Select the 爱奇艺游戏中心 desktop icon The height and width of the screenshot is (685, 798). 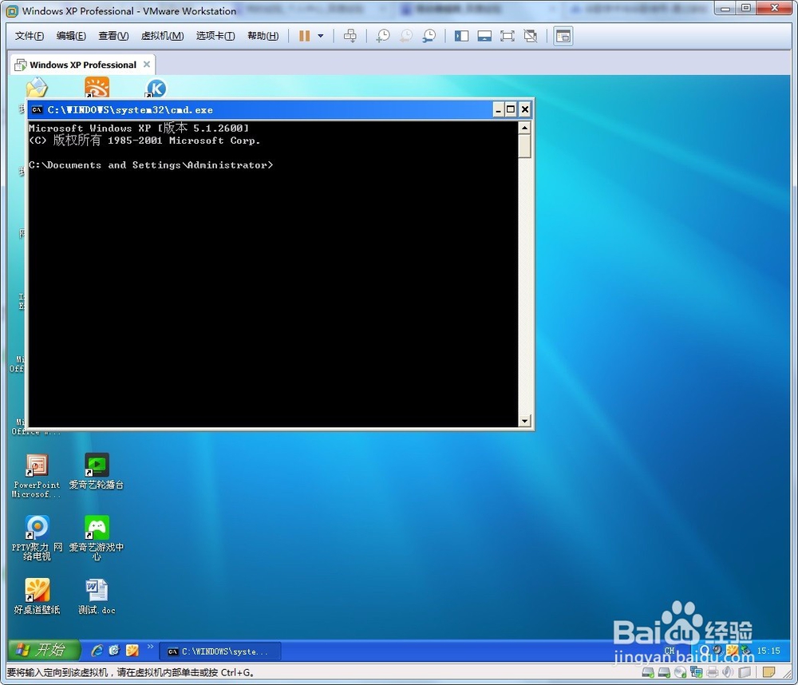pyautogui.click(x=97, y=538)
